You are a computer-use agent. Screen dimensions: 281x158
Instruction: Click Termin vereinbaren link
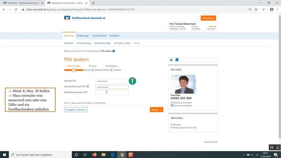[183, 105]
